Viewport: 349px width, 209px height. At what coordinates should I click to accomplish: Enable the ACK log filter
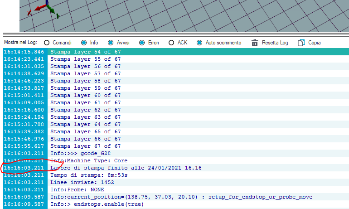[171, 43]
